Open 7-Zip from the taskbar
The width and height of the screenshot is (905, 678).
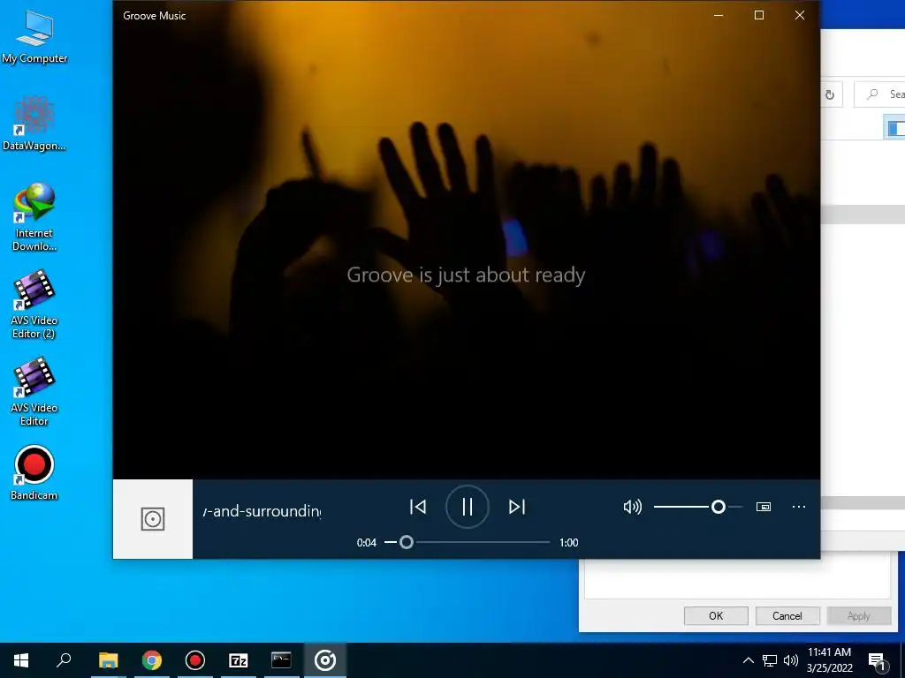238,660
